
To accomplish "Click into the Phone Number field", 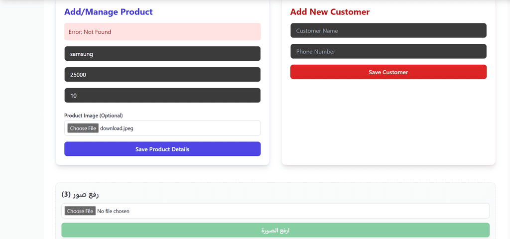I will click(388, 52).
